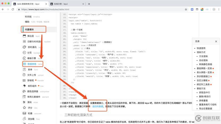The width and height of the screenshot is (221, 124).
Task: Jump to 重置表格尺寸结构 in 目录
Action: pyautogui.click(x=208, y=105)
